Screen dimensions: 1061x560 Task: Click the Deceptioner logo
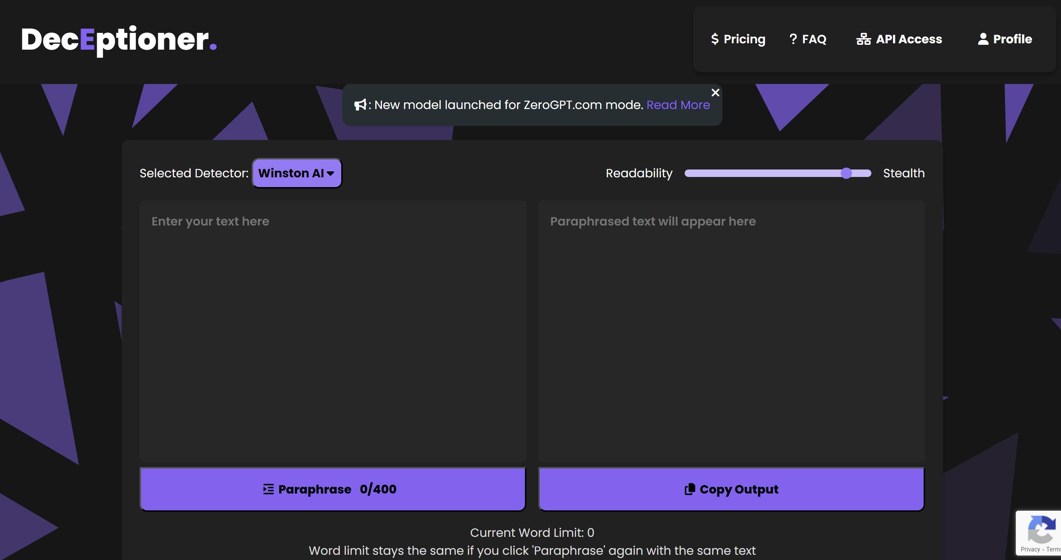pos(119,40)
